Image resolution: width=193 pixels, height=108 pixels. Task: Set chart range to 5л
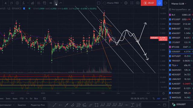pos(31,98)
